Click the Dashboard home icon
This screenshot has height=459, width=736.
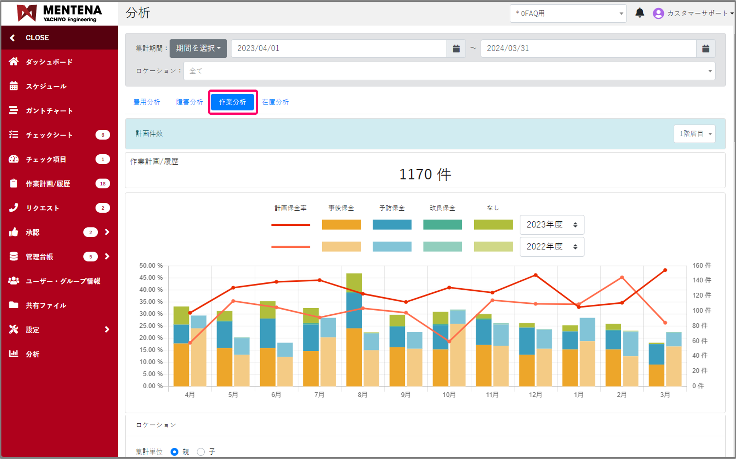(x=13, y=62)
